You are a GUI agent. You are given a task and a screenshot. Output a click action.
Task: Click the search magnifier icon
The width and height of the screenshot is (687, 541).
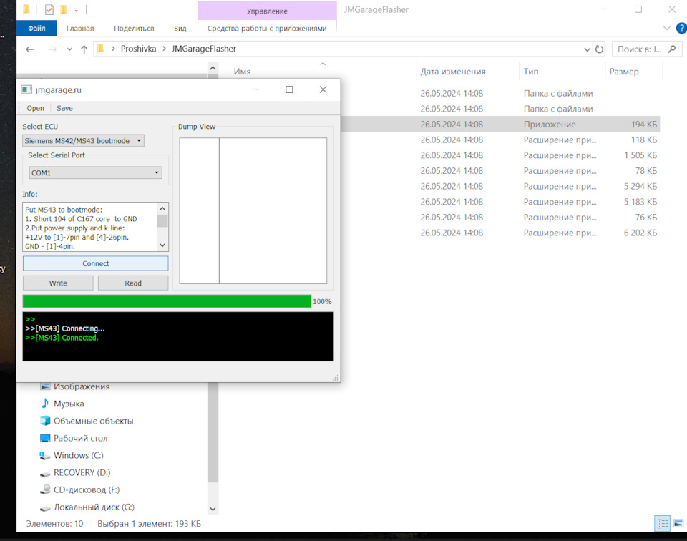[672, 49]
